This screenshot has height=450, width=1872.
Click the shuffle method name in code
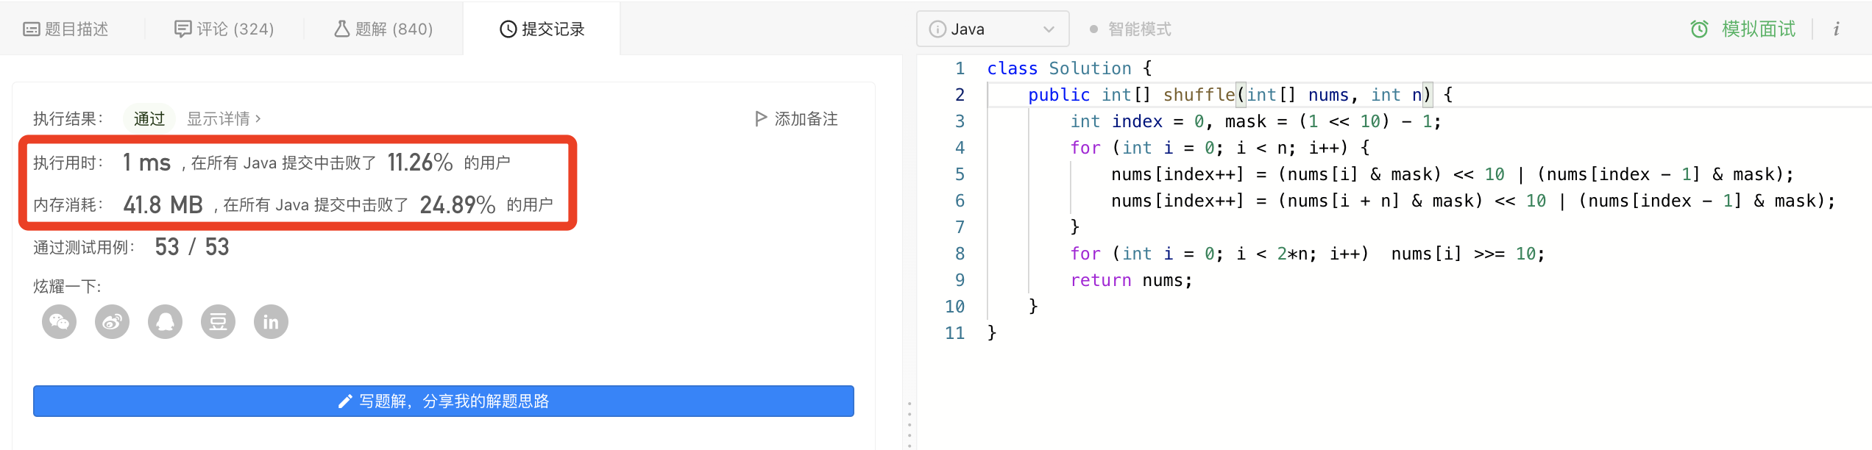point(1199,95)
